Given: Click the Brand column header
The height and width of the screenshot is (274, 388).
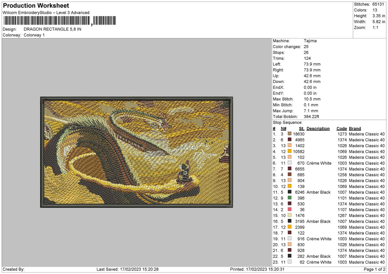Looking at the screenshot, I should [x=355, y=128].
